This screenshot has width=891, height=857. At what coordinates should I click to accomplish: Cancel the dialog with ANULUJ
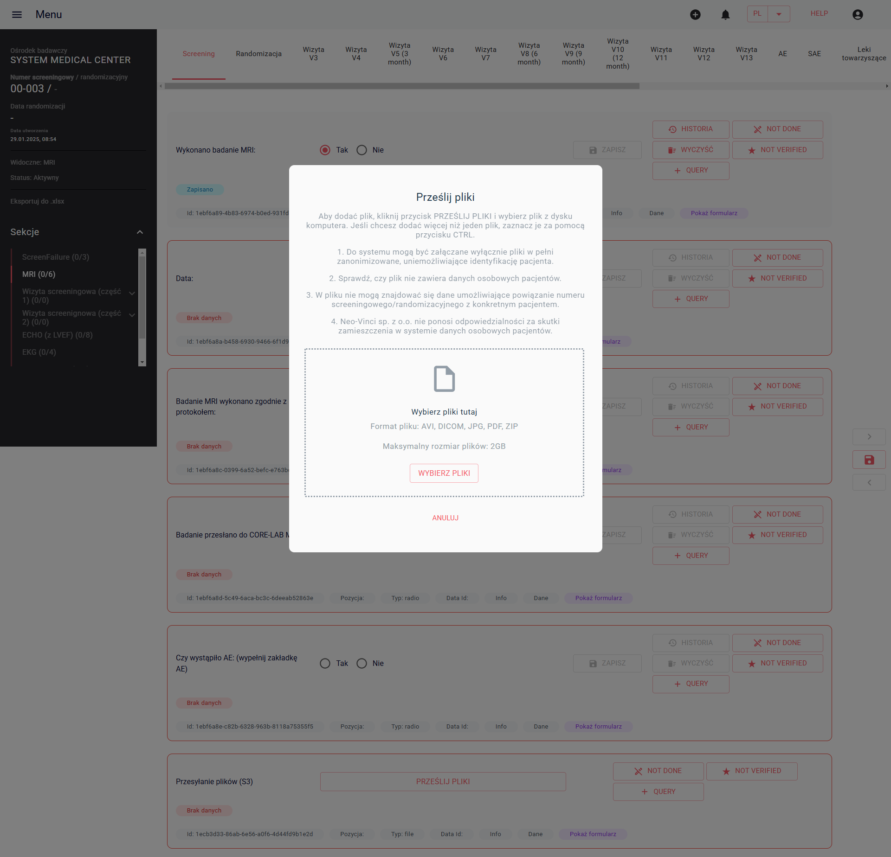pos(445,518)
